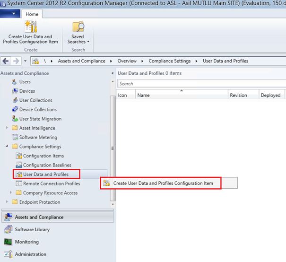Click the Assets and Compliance workspace icon
The image size is (286, 262).
[8, 217]
